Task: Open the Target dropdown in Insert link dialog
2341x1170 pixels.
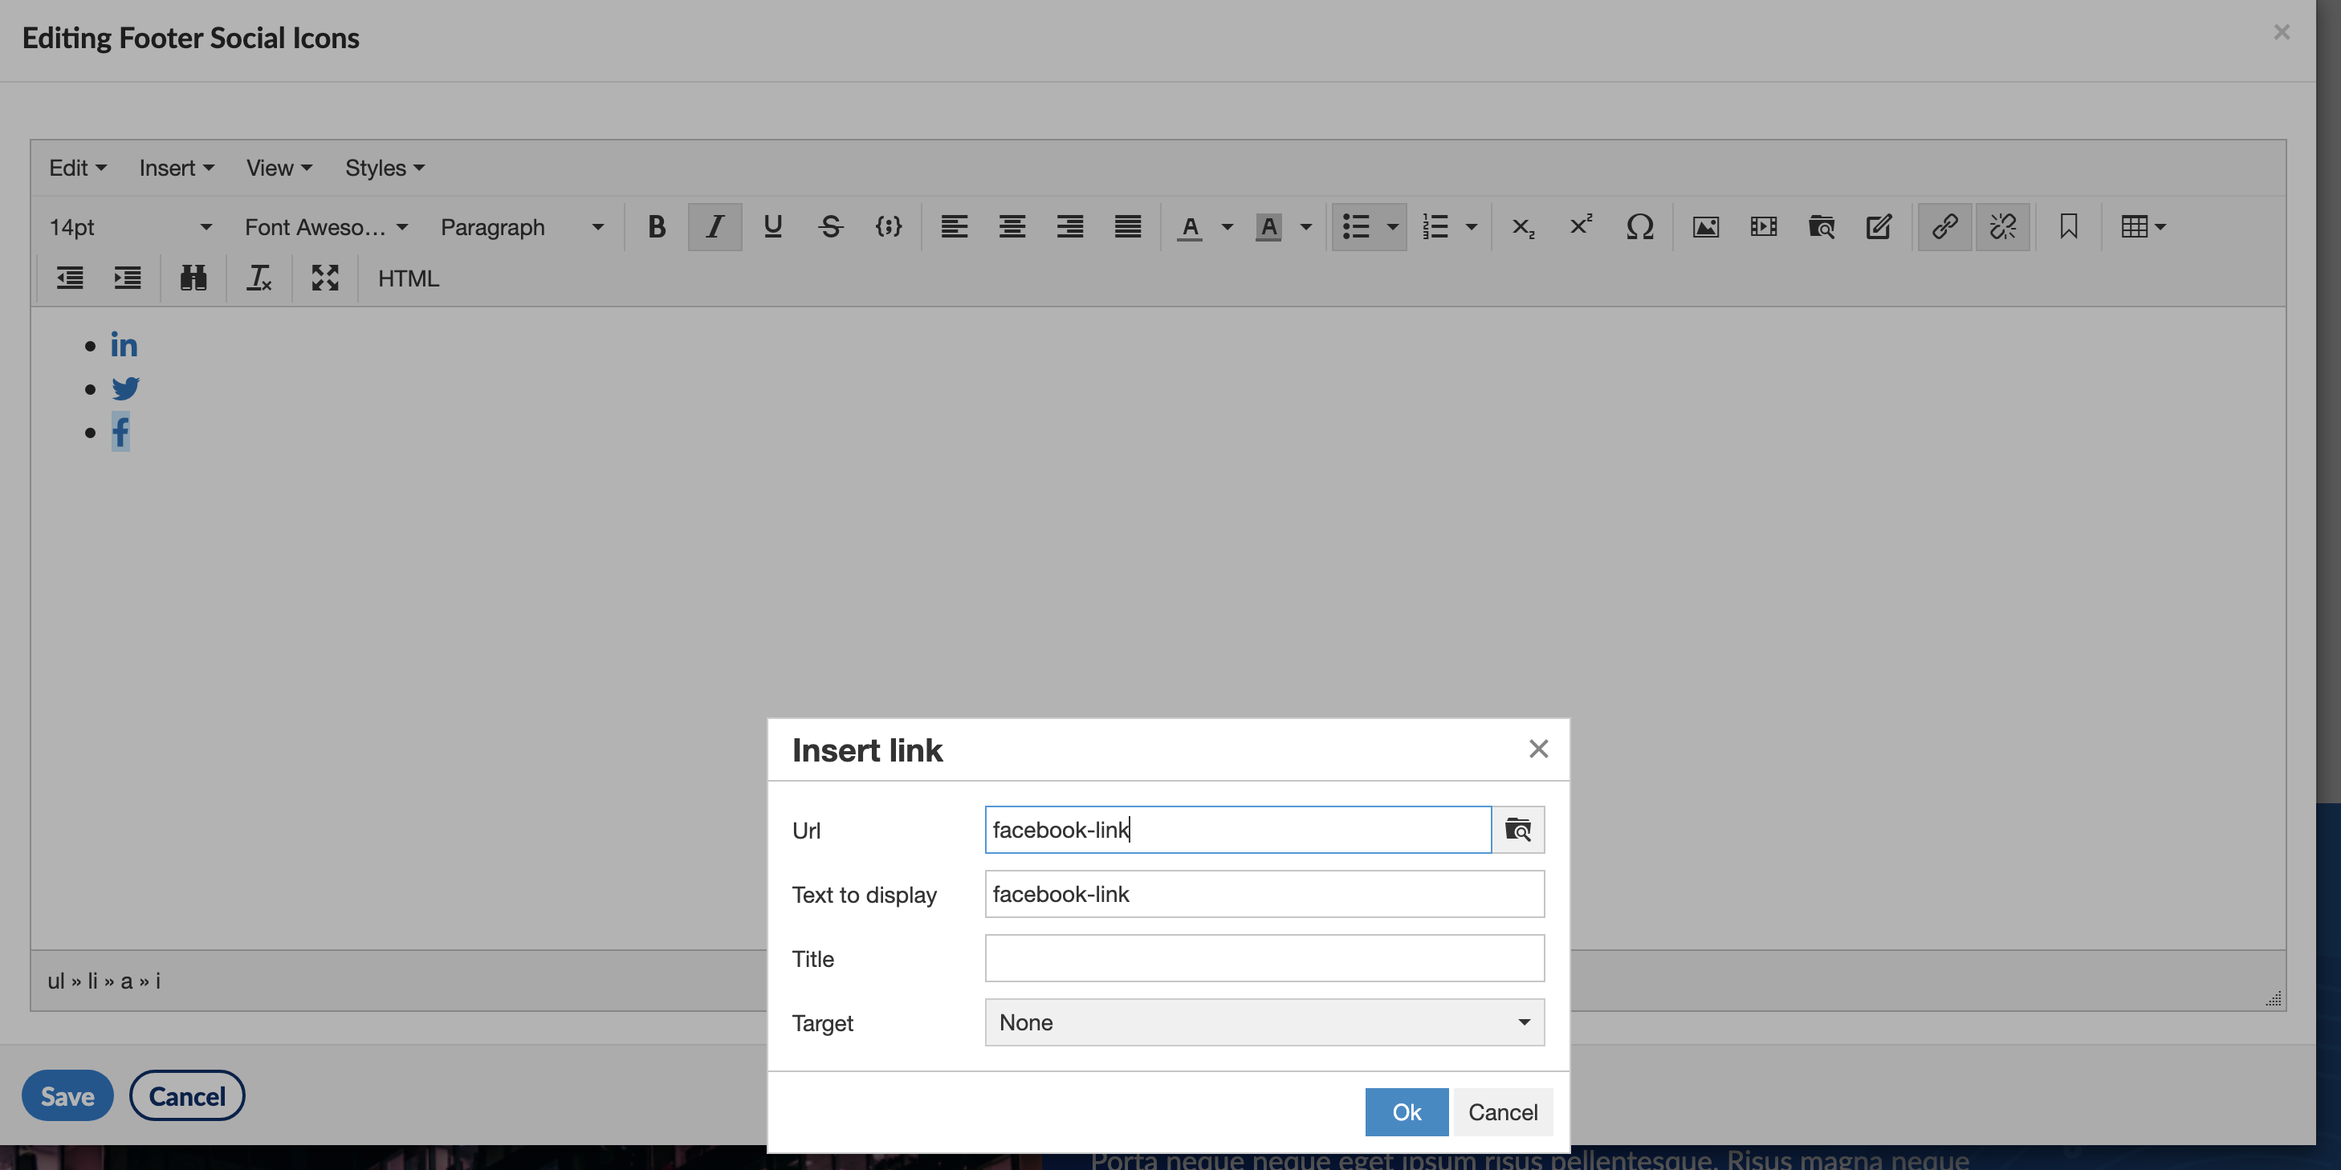Action: [x=1262, y=1022]
